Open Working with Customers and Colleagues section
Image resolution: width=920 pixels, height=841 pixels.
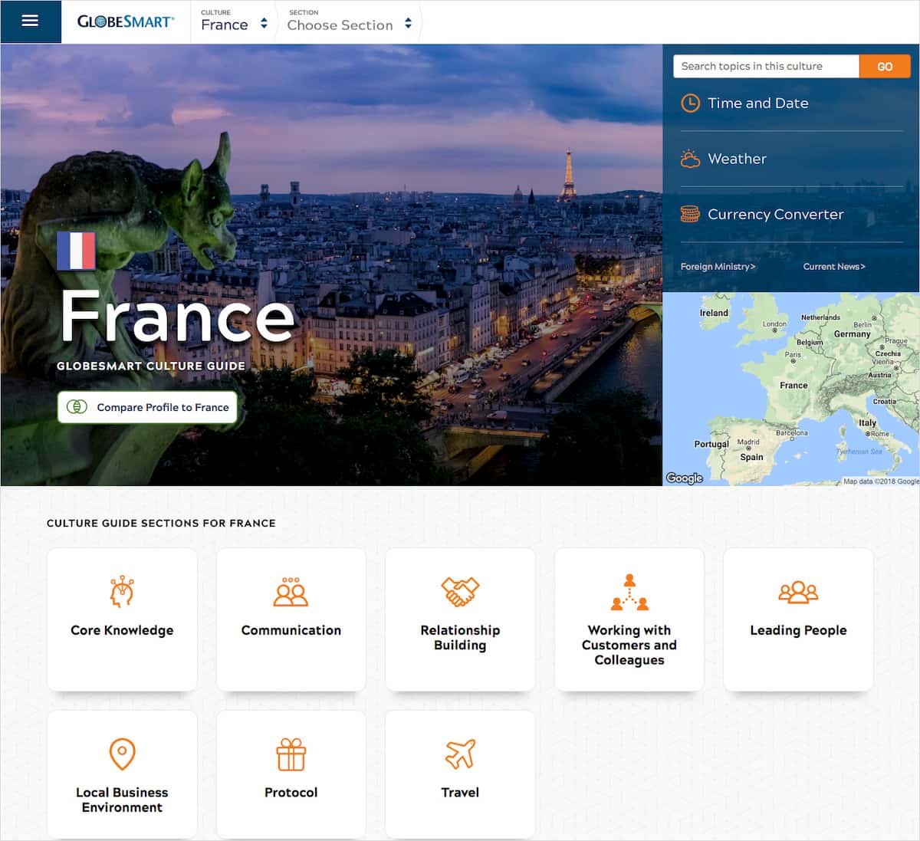click(629, 619)
